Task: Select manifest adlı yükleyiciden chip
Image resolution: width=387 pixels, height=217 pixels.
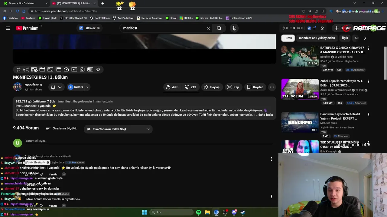Action: (x=317, y=38)
